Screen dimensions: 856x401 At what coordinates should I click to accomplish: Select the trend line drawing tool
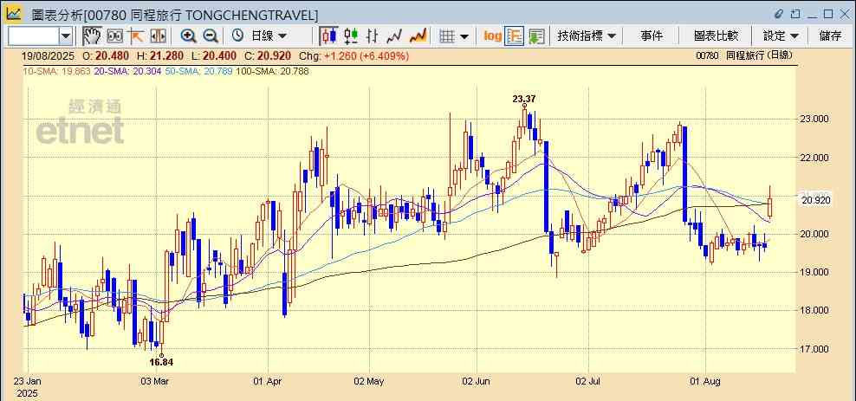click(x=136, y=36)
